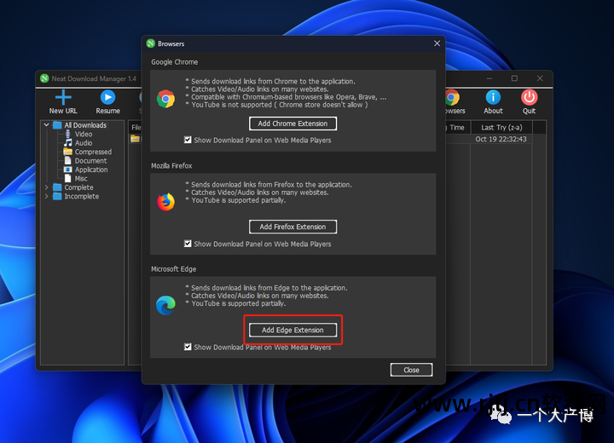Toggle Edge Show Download Panel checkbox

[x=188, y=347]
